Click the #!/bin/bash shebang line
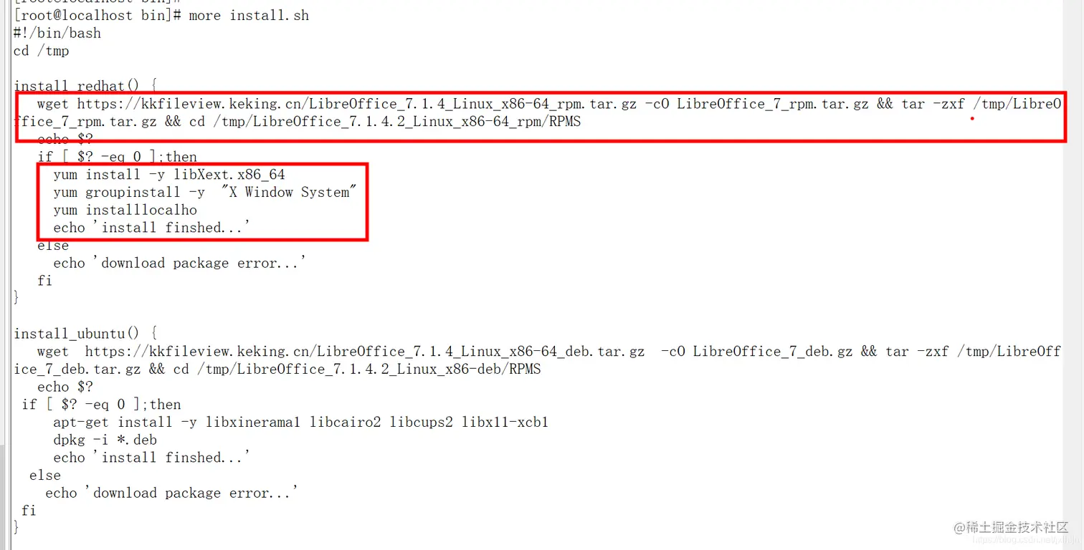This screenshot has width=1084, height=550. pyautogui.click(x=57, y=33)
